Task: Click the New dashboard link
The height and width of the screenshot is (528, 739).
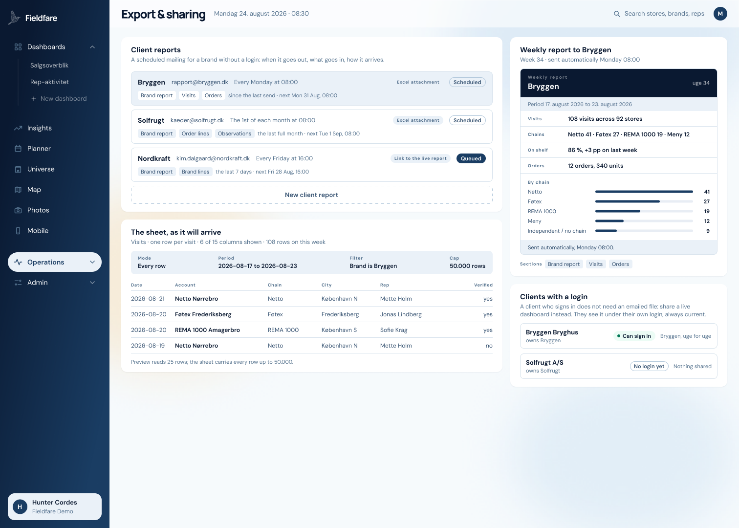Action: pos(64,99)
